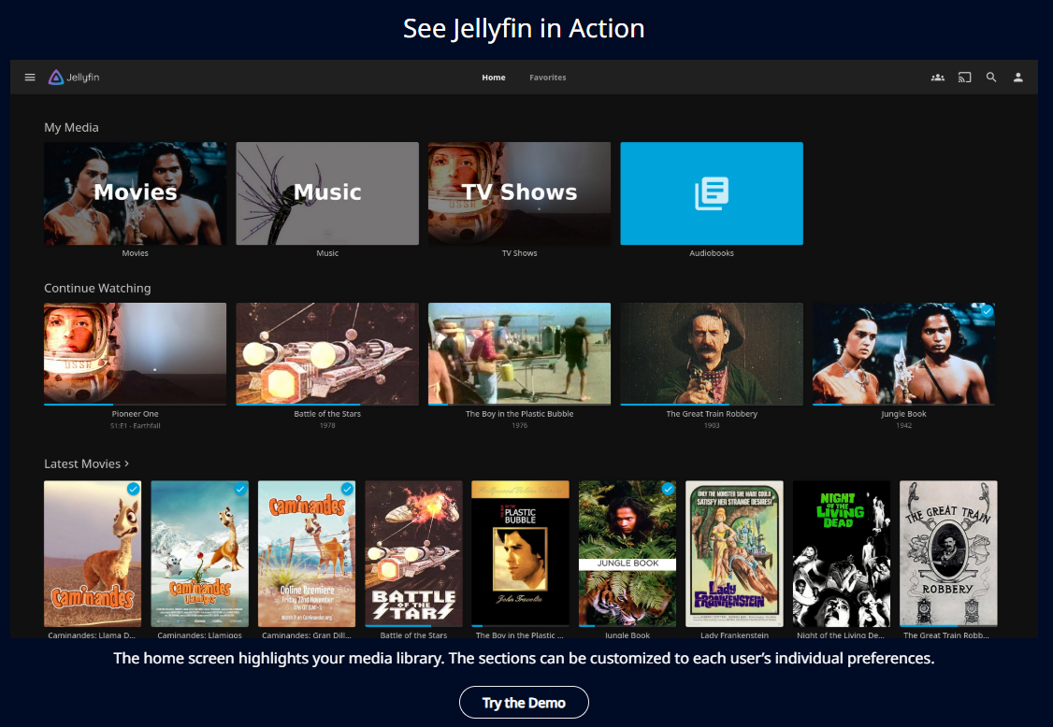Click 'The Boy in the Plastic Bubble' title text
Viewport: 1053px width, 727px height.
(519, 414)
